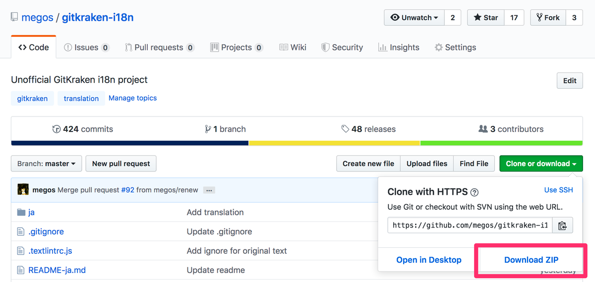
Task: Click Download ZIP
Action: tap(531, 260)
